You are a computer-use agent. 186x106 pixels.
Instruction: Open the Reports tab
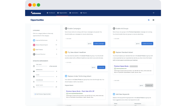tap(84, 13)
